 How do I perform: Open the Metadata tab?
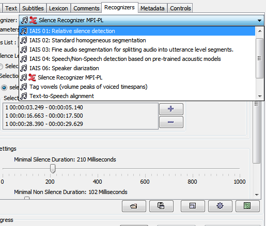[x=152, y=8]
